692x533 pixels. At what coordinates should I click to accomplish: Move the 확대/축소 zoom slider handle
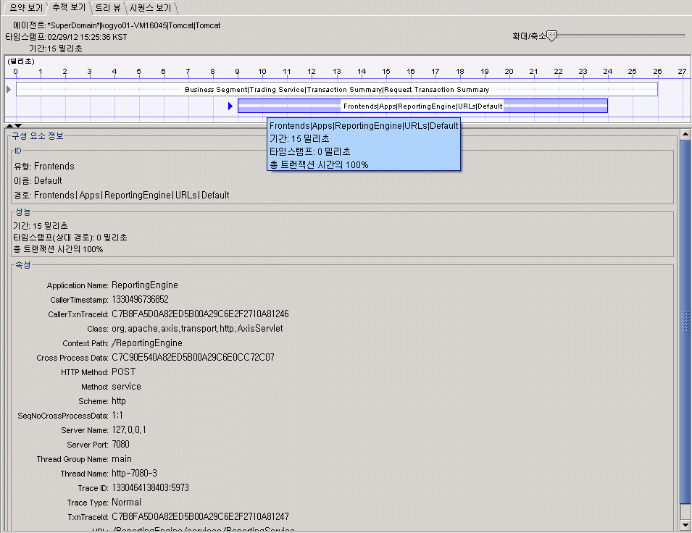point(551,35)
